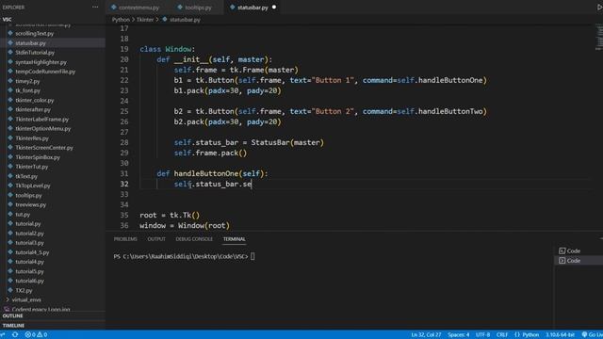Change indentation via Spaces: 4 indicator
This screenshot has width=603, height=339.
click(459, 335)
